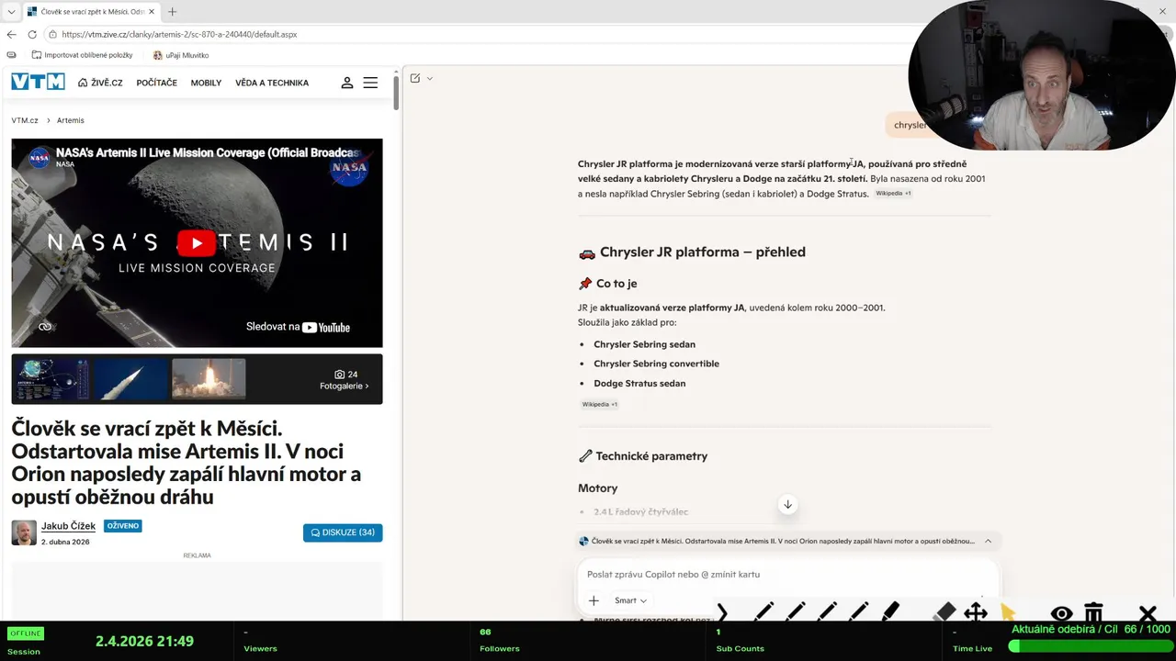Viewport: 1176px width, 661px height.
Task: Select the thick marker highlighter tool
Action: [x=890, y=611]
